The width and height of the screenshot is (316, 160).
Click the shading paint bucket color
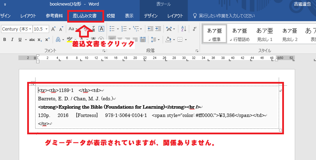point(168,39)
